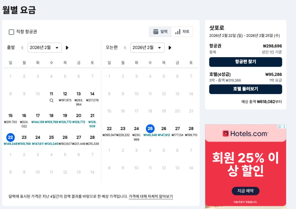The image size is (296, 209).
Task: Click selected departure date 22
Action: 10,137
